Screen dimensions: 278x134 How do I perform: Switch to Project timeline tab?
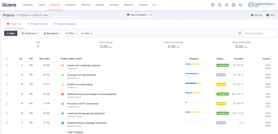pos(37,24)
